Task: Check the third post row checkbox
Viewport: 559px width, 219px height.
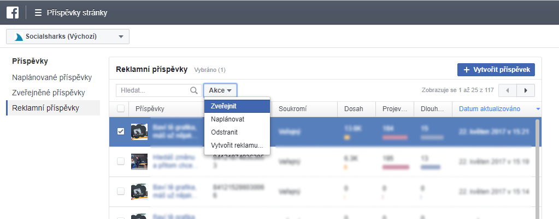Action: click(x=121, y=191)
